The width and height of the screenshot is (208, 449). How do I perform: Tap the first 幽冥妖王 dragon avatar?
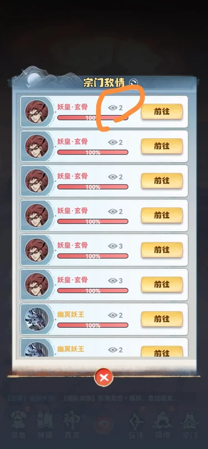click(x=37, y=319)
